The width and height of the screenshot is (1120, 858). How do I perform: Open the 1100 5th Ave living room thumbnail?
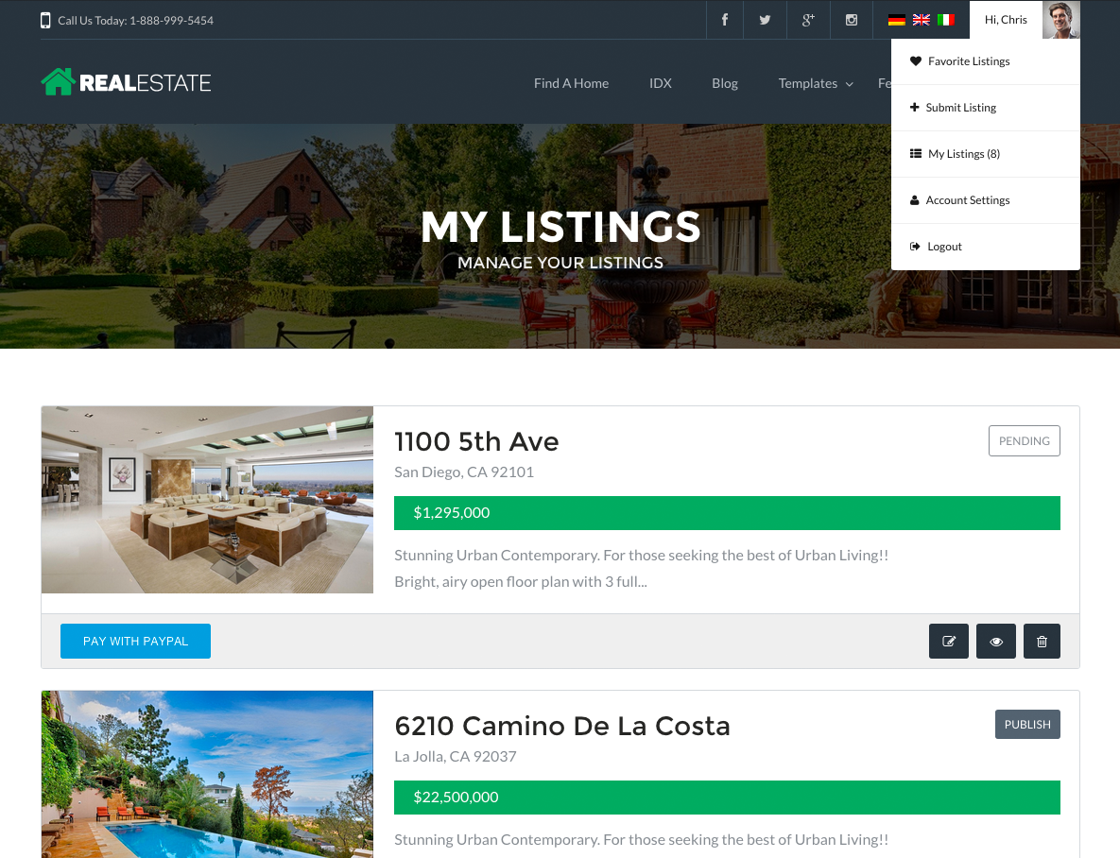[x=207, y=500]
